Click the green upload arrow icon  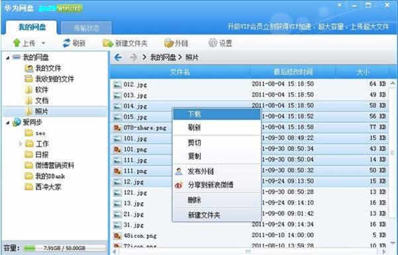point(17,43)
